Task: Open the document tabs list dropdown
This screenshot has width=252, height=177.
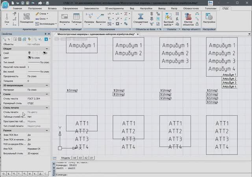Action: (x=249, y=34)
